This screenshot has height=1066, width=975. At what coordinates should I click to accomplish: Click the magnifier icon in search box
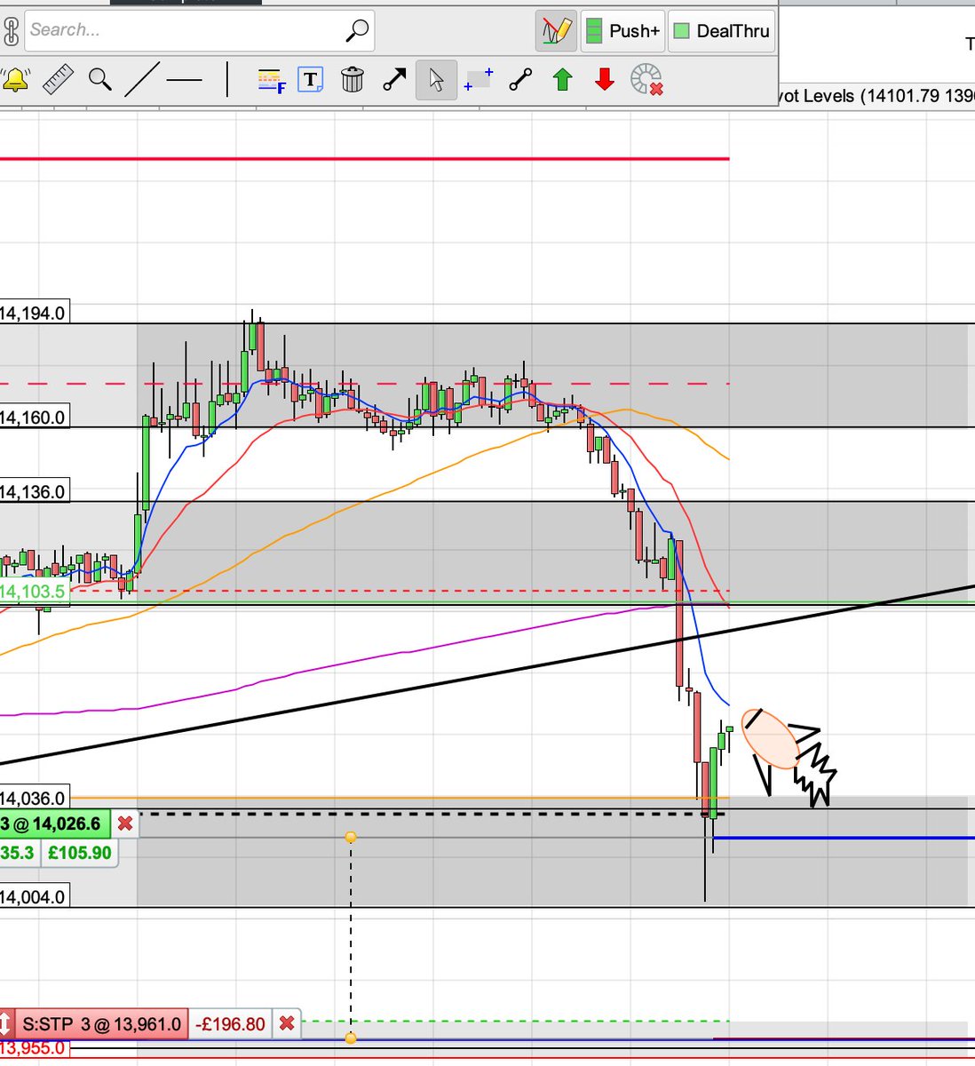[x=356, y=31]
